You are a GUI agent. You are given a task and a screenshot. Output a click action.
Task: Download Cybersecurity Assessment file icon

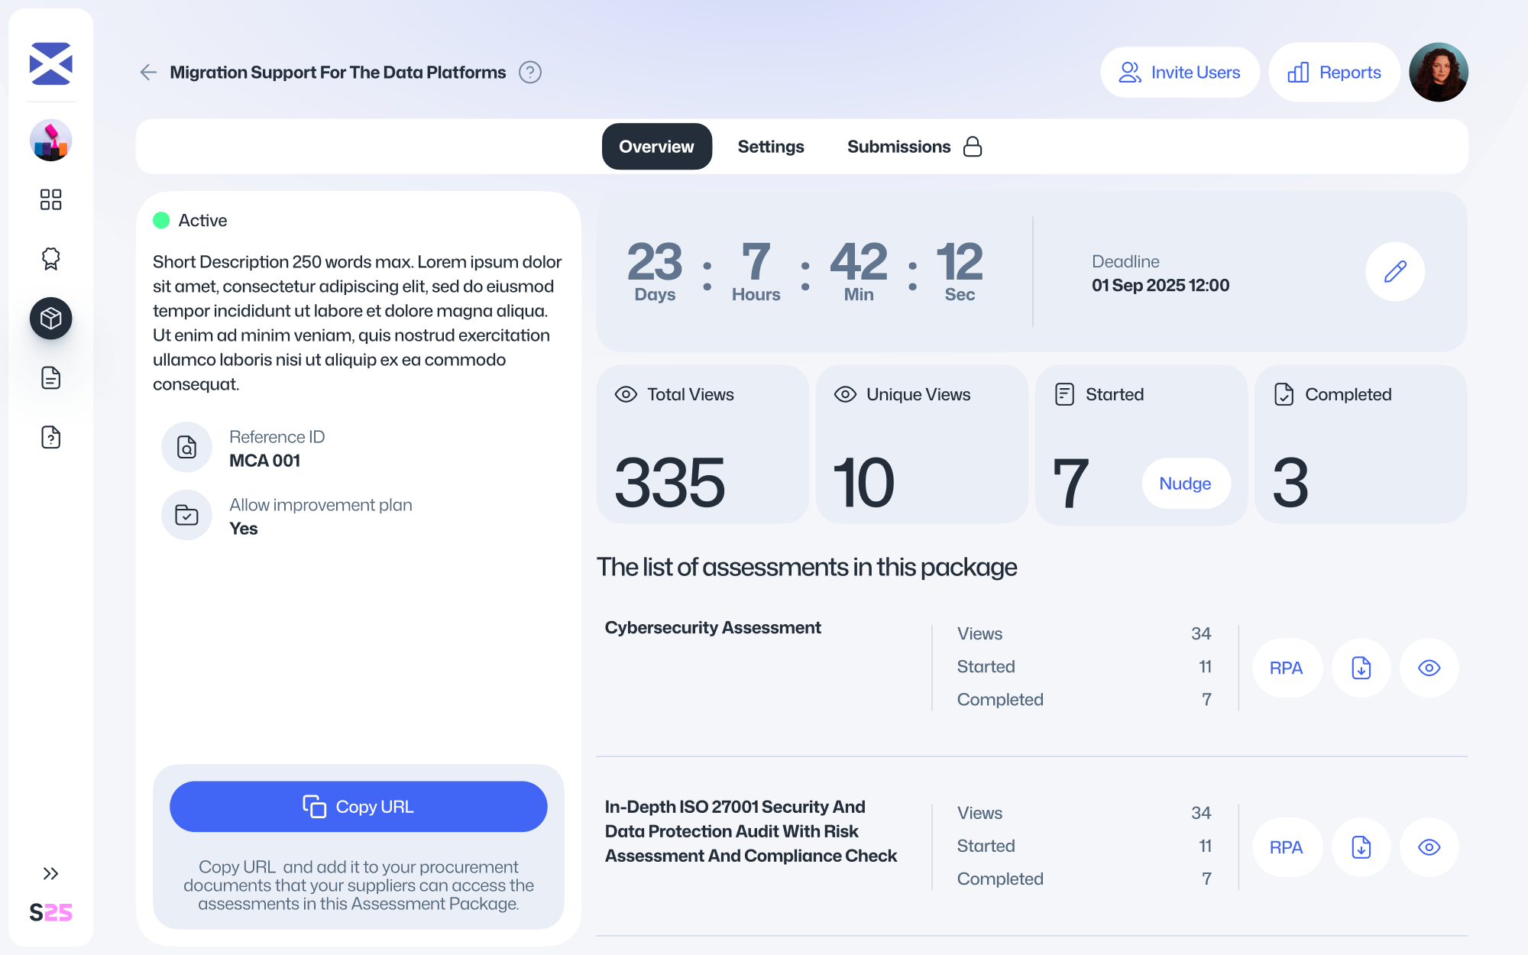click(x=1361, y=668)
